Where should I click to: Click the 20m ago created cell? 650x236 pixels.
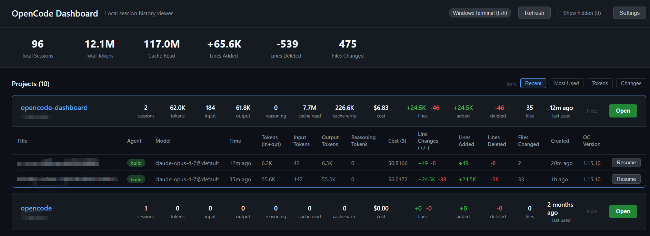point(561,163)
